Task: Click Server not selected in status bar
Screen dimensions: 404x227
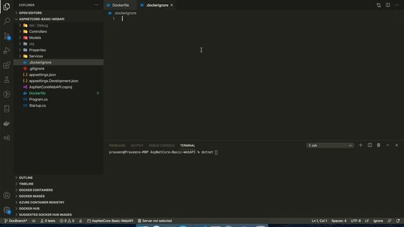Action: [155, 221]
